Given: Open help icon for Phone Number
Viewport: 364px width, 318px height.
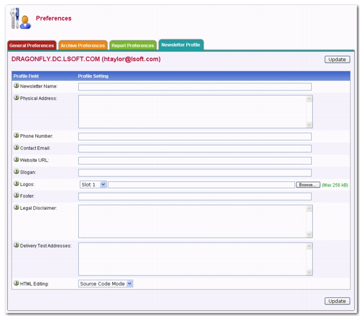Looking at the screenshot, I should click(x=16, y=135).
